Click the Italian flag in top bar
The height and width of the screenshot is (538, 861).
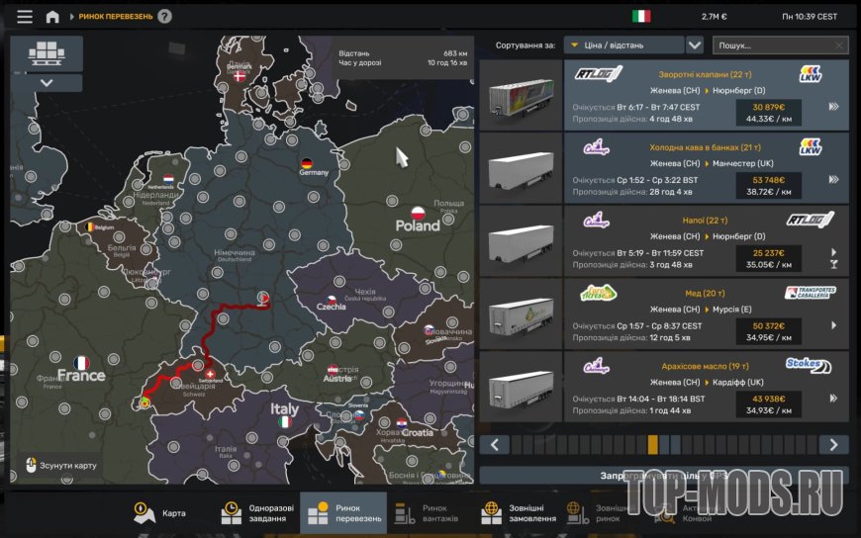(641, 16)
